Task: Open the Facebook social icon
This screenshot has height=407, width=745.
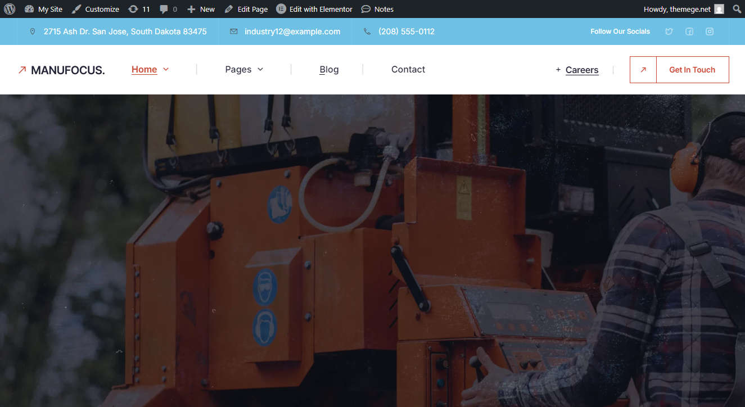Action: click(689, 31)
